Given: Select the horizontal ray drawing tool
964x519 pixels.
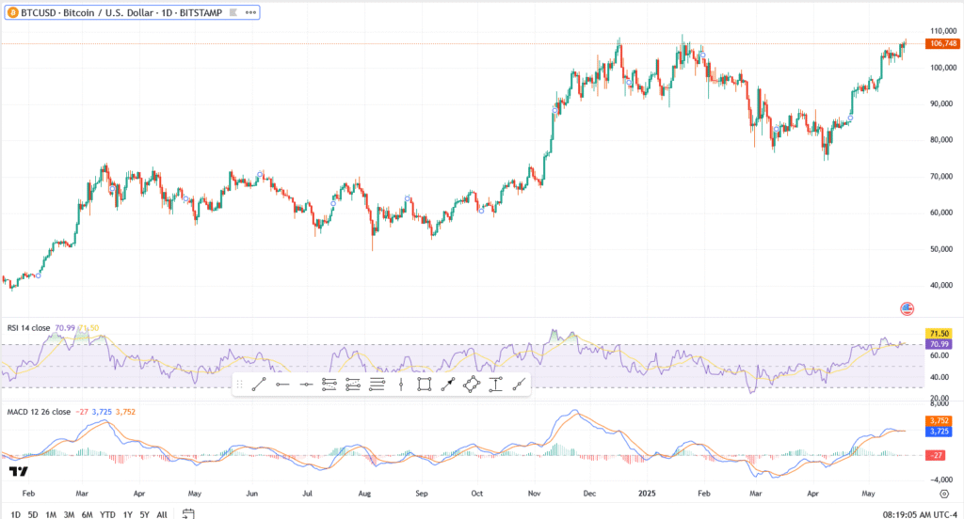Looking at the screenshot, I should click(x=282, y=384).
